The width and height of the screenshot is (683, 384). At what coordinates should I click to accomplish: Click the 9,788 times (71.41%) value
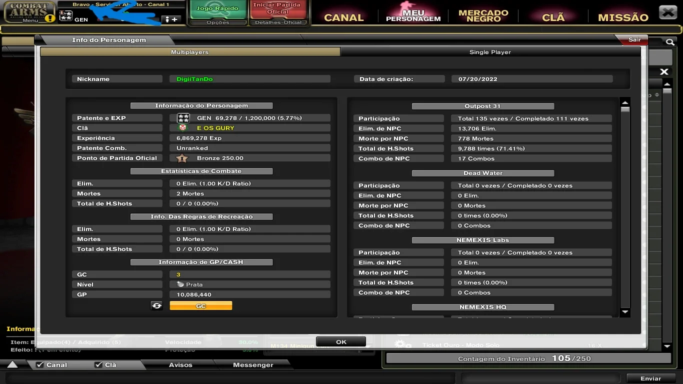coord(491,148)
